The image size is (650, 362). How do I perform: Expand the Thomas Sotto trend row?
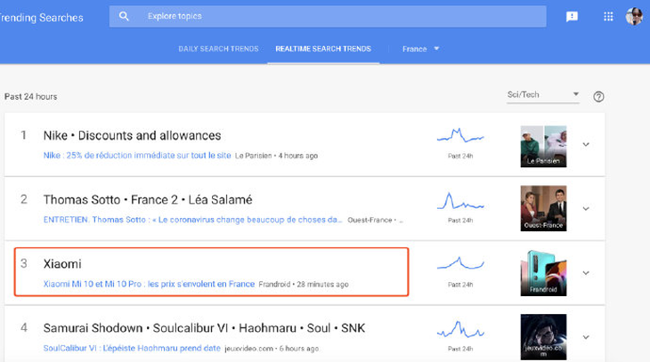(586, 209)
